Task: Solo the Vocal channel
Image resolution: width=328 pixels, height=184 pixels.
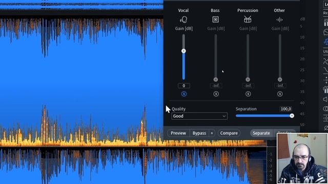Action: click(184, 94)
